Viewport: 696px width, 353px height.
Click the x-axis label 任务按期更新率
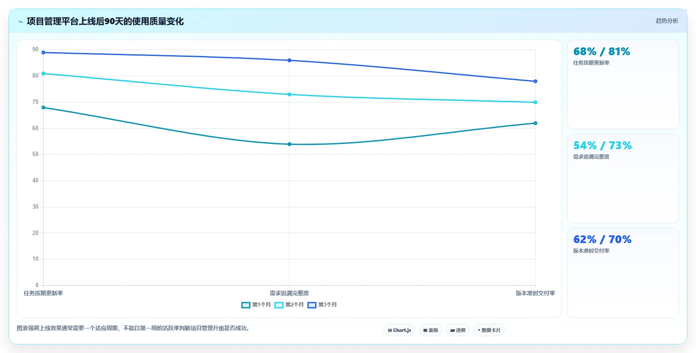pyautogui.click(x=43, y=293)
